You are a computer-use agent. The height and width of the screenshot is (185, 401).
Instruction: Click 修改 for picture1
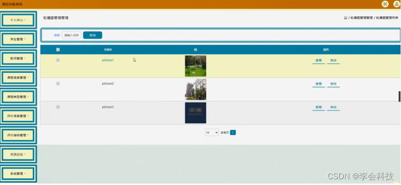(333, 61)
